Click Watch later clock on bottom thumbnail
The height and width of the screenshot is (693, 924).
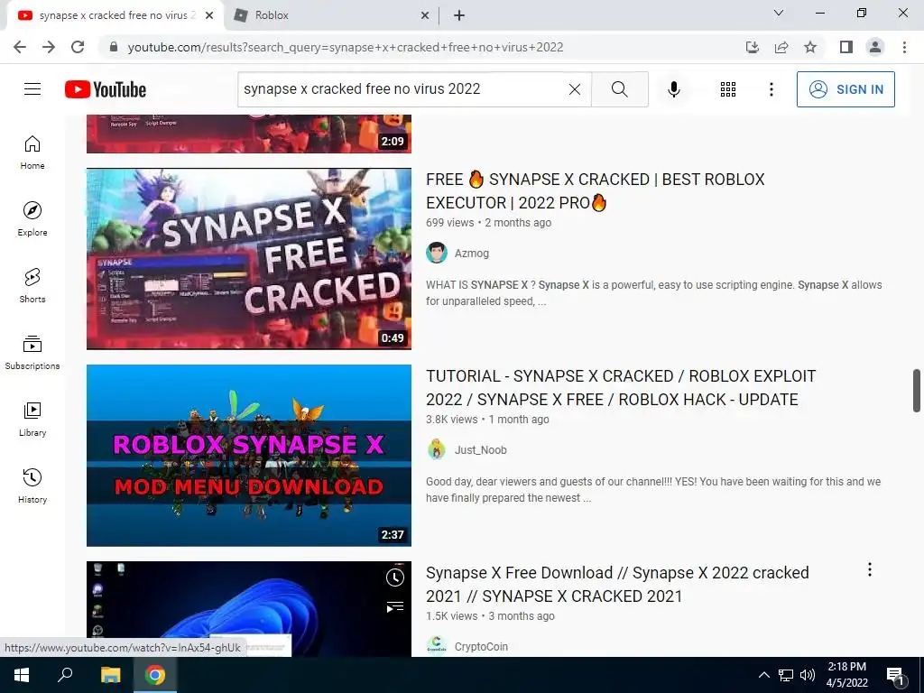(x=395, y=577)
